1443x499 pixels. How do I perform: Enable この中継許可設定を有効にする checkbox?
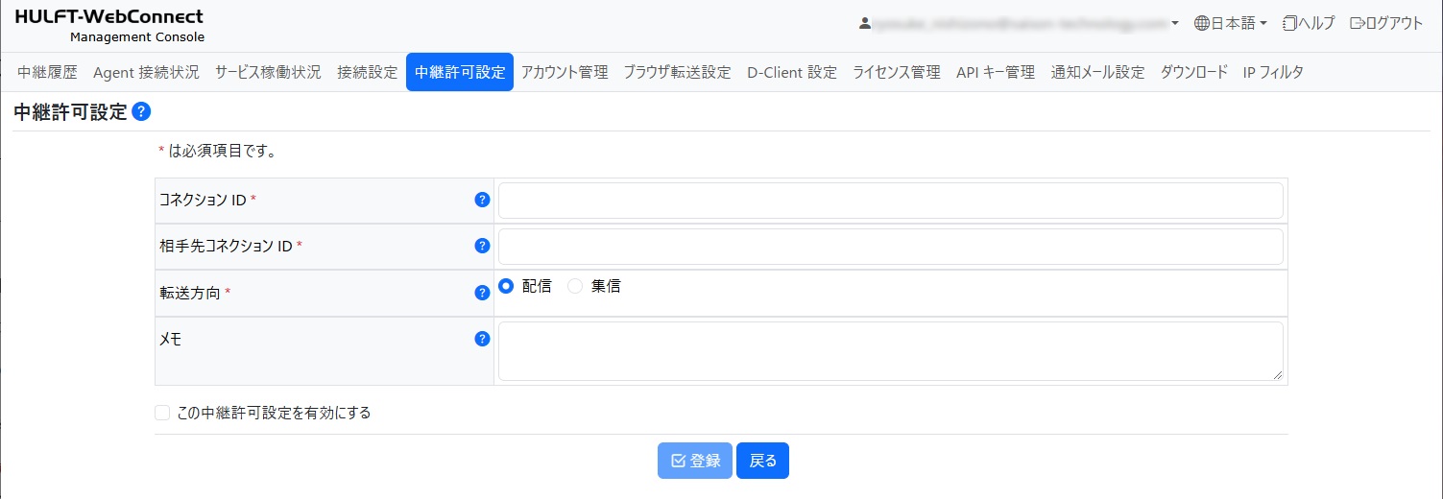coord(162,413)
